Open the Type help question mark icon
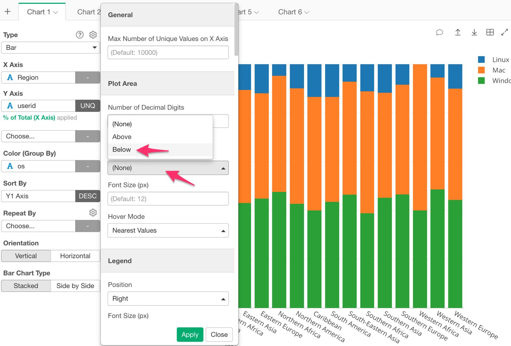The image size is (511, 346). [80, 35]
